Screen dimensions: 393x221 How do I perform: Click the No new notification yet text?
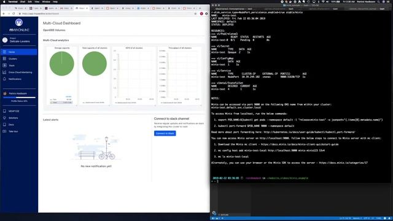tap(96, 166)
